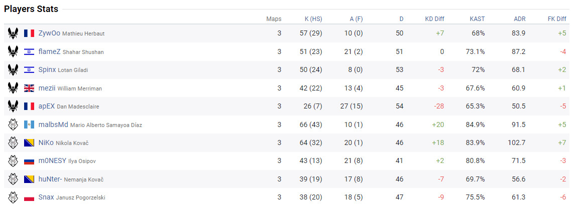Image resolution: width=576 pixels, height=206 pixels.
Task: Click the Vitality logo beside apEX
Action: (x=13, y=106)
